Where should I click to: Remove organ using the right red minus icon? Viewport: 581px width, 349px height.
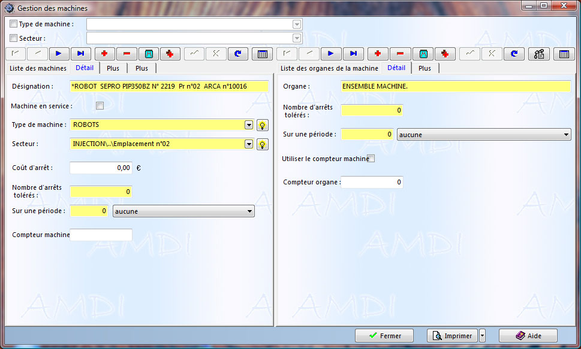(x=400, y=54)
